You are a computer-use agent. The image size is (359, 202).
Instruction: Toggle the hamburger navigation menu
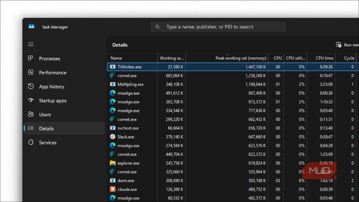point(31,44)
